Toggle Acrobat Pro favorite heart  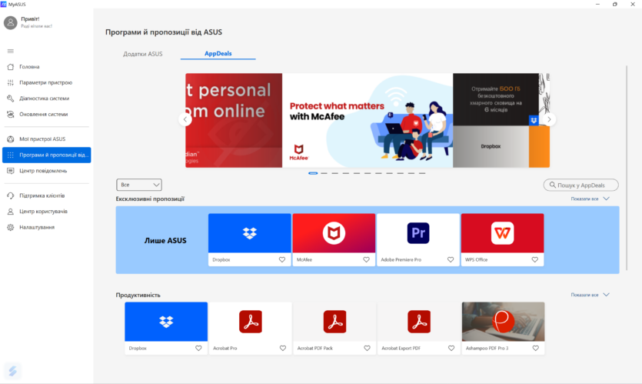click(283, 349)
